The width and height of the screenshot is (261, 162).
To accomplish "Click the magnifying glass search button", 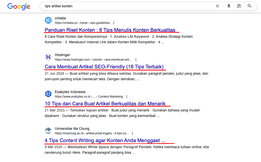I will tap(250, 6).
